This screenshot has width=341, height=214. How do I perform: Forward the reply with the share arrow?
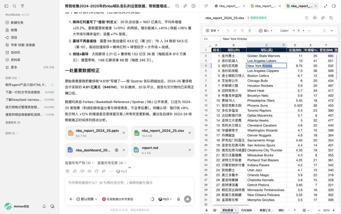point(104,171)
